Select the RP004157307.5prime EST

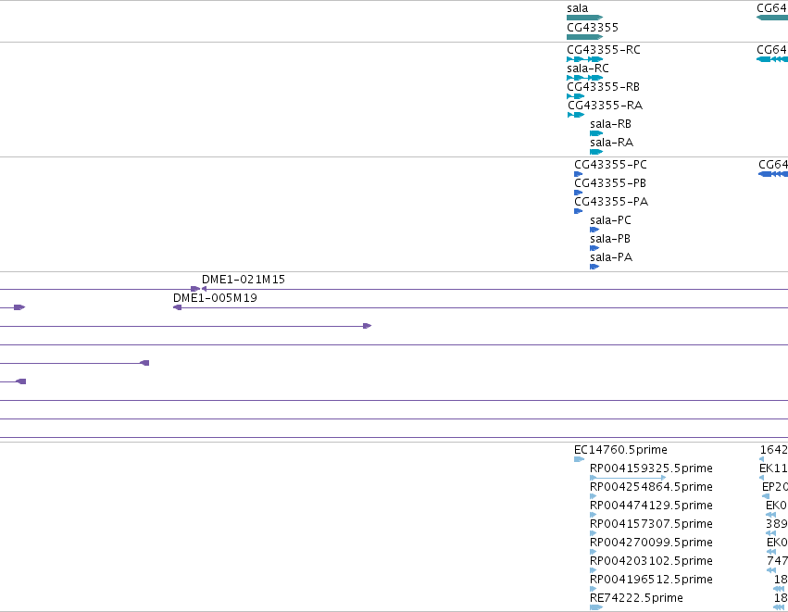pyautogui.click(x=651, y=524)
